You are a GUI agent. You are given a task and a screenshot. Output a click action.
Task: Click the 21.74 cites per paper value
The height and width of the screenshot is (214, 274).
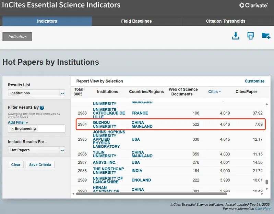point(258,171)
